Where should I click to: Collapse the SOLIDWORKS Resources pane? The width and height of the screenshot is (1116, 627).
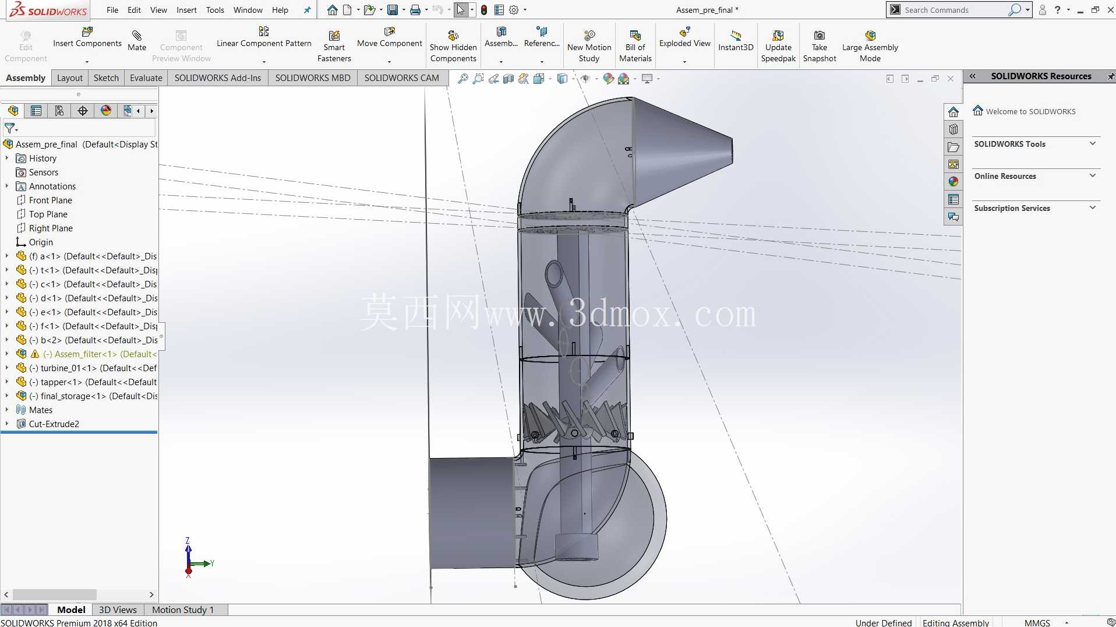(972, 76)
